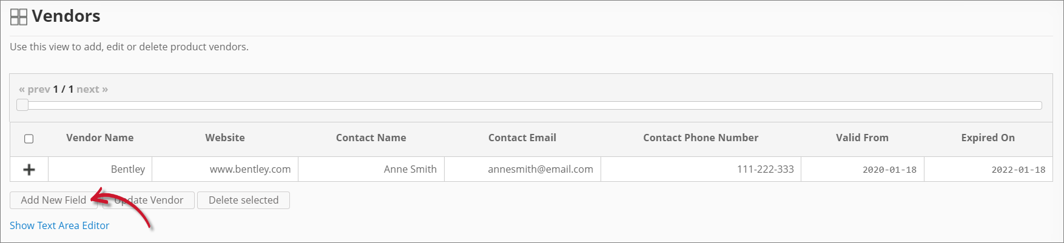Sort by Website column header
This screenshot has width=1064, height=243.
(225, 138)
